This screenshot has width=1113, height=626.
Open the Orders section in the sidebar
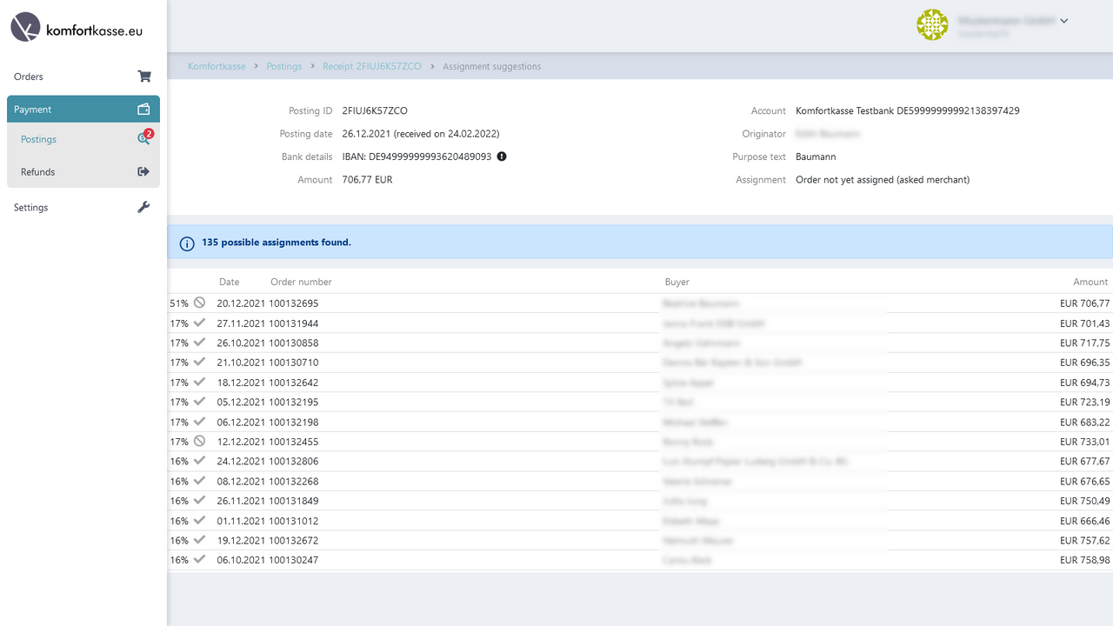click(x=29, y=77)
